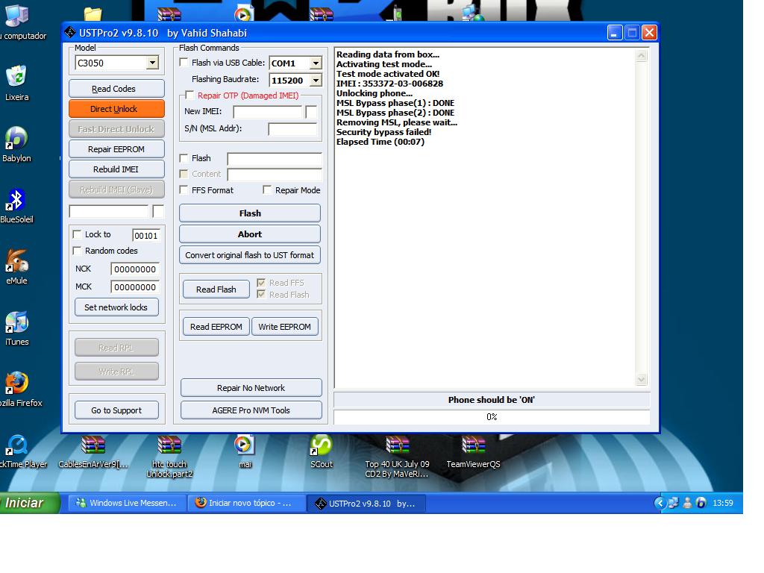This screenshot has height=573, width=764.
Task: Enable the FFS Format checkbox
Action: pyautogui.click(x=184, y=190)
